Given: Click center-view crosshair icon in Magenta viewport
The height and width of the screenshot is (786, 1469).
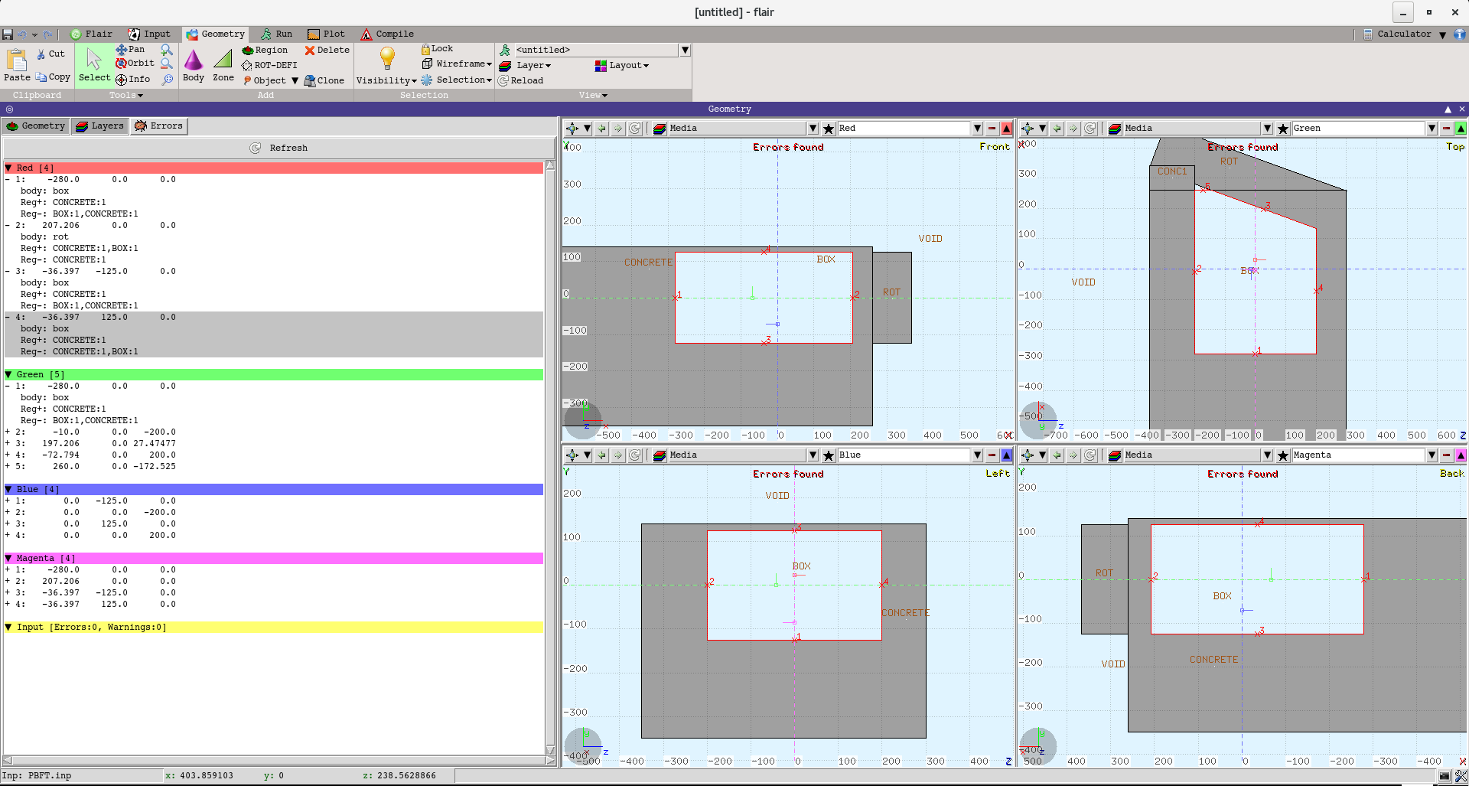Looking at the screenshot, I should click(x=1028, y=455).
